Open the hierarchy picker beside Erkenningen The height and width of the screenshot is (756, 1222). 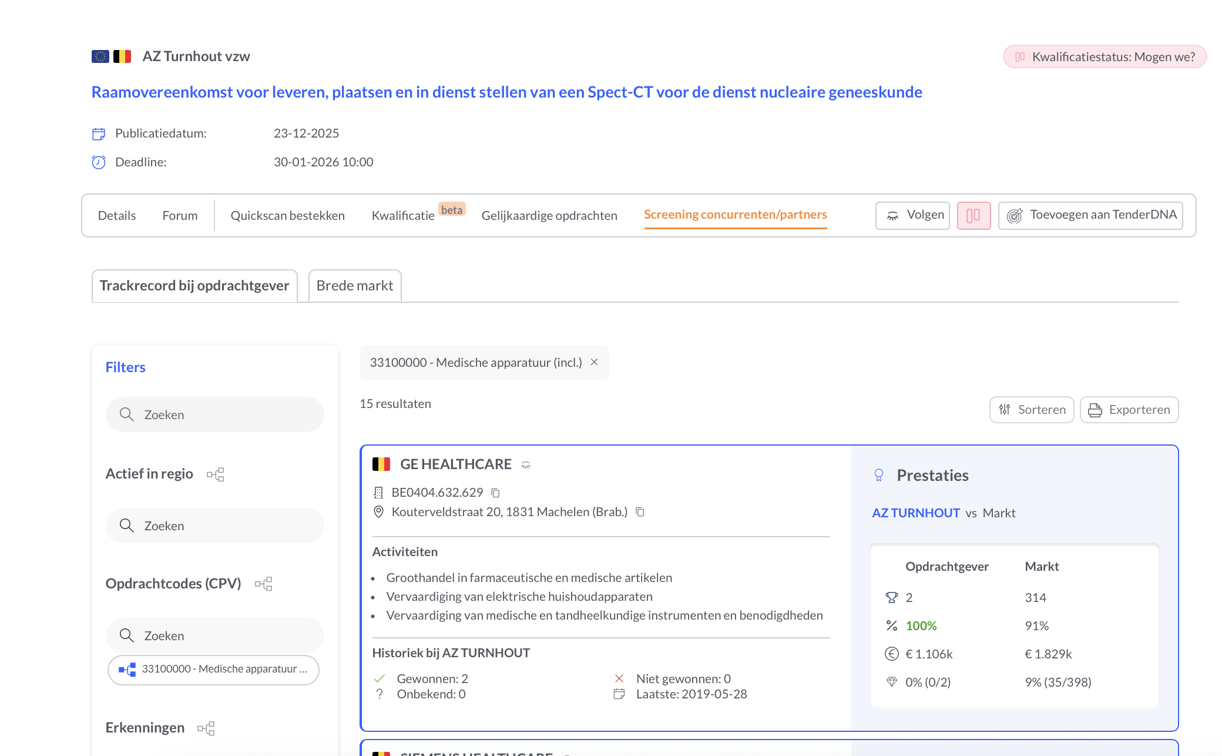point(206,728)
